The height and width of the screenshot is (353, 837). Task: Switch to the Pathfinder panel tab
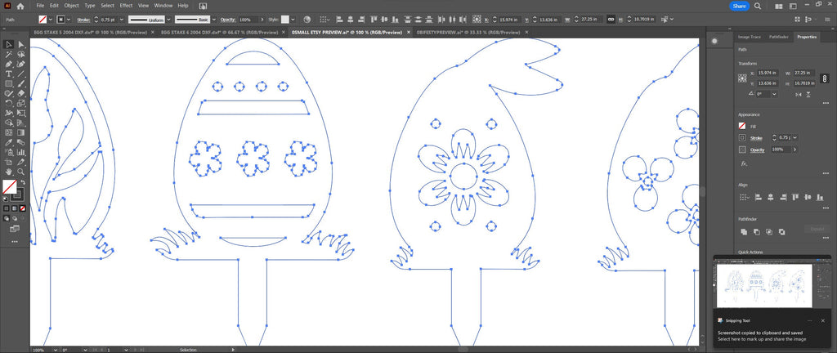(x=779, y=37)
